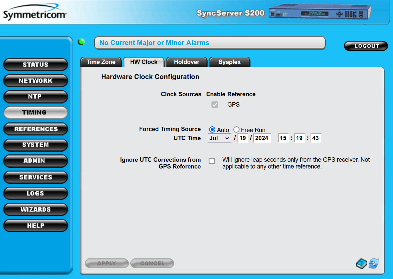
Task: Switch to the Sysplex tab
Action: click(x=229, y=62)
